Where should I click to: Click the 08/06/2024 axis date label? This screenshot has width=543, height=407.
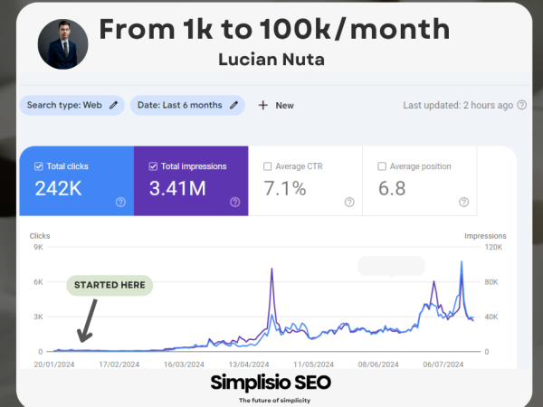click(378, 364)
